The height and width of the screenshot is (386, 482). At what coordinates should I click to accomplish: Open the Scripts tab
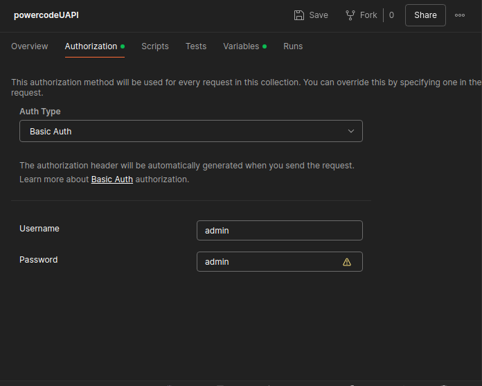click(155, 46)
